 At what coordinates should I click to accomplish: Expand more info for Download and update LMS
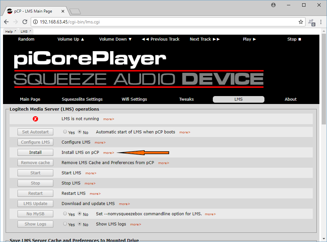124,204
